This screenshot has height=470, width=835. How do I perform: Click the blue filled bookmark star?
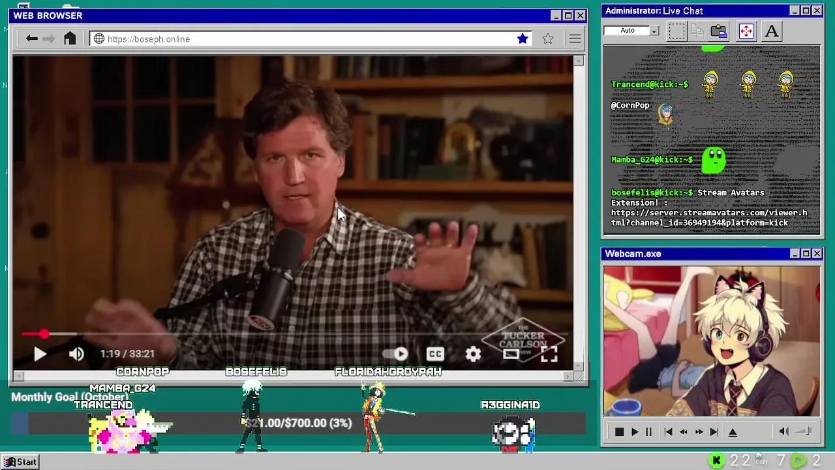[x=523, y=39]
